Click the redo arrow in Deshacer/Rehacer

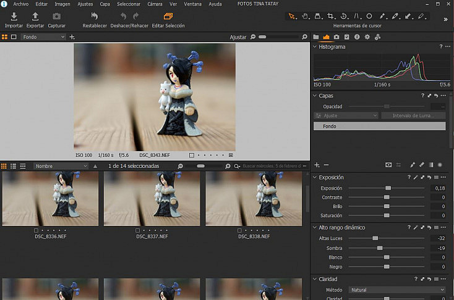point(135,16)
